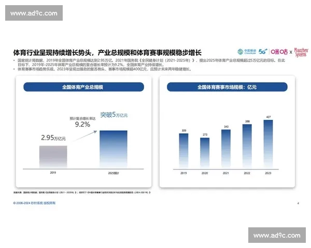311x248 pixels.
Task: Select the blue 2025预计 bar in the industry chart
Action: click(114, 149)
